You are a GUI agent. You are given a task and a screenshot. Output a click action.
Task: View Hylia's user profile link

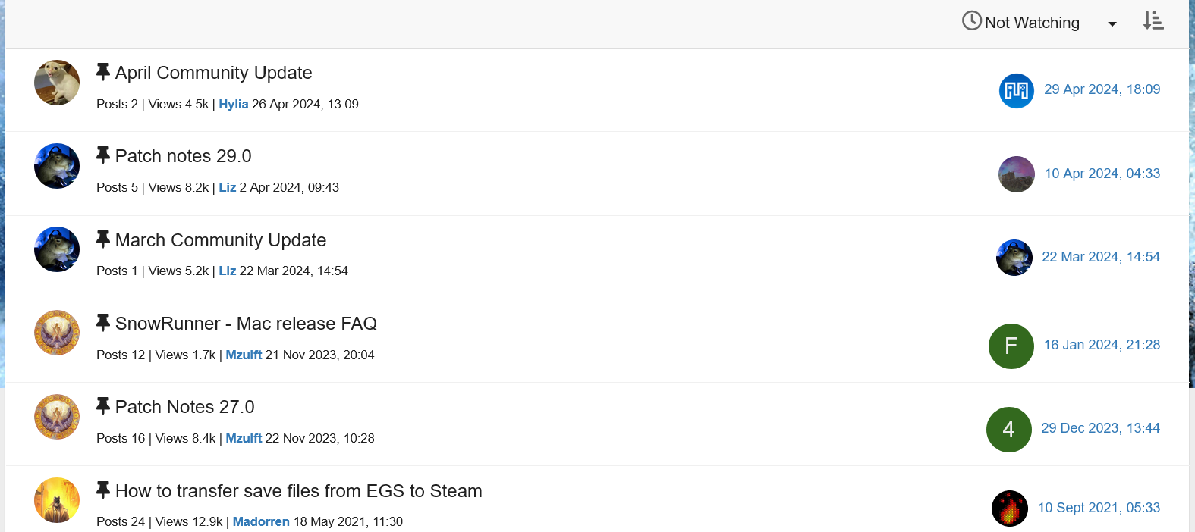(x=233, y=105)
